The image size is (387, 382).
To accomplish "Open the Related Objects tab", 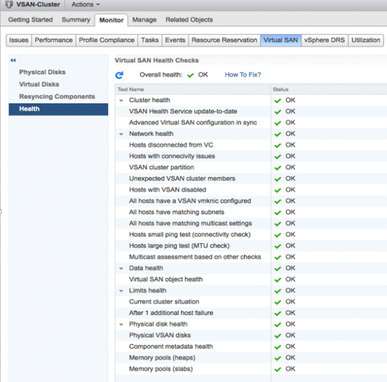I will click(x=189, y=20).
